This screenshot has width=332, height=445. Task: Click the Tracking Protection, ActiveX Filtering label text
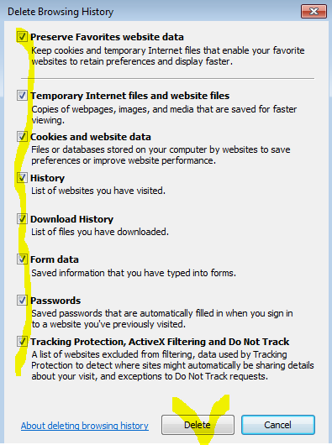click(160, 342)
